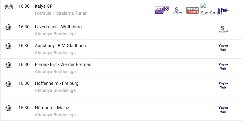Open the life+ channel logo
Viewport: 242px width, 121px height.
coord(223,10)
